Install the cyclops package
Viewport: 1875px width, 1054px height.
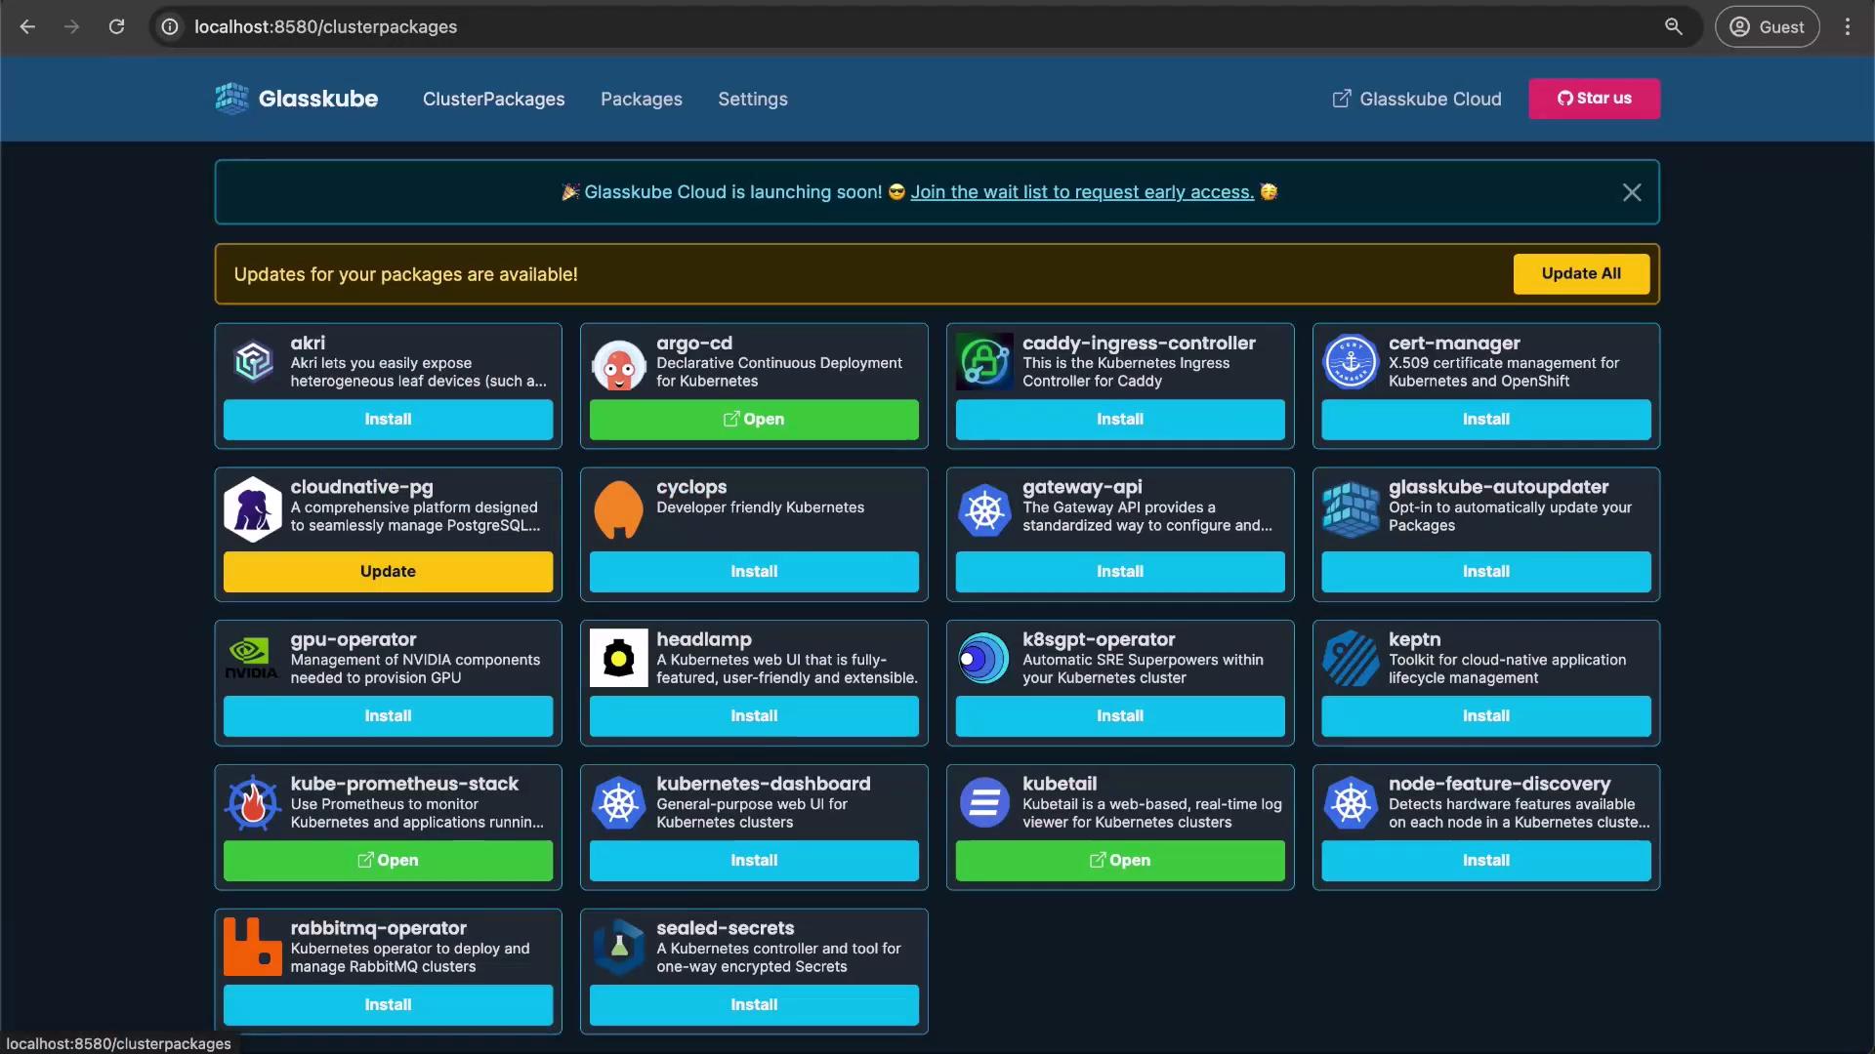pos(754,572)
